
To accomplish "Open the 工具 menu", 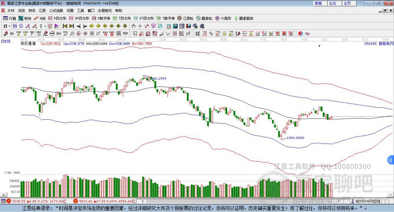I will pyautogui.click(x=80, y=10).
